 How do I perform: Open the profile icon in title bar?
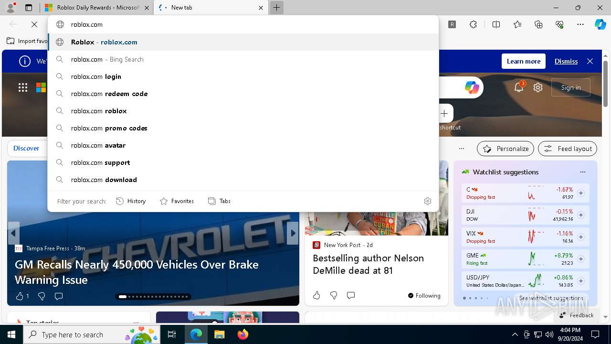(11, 8)
